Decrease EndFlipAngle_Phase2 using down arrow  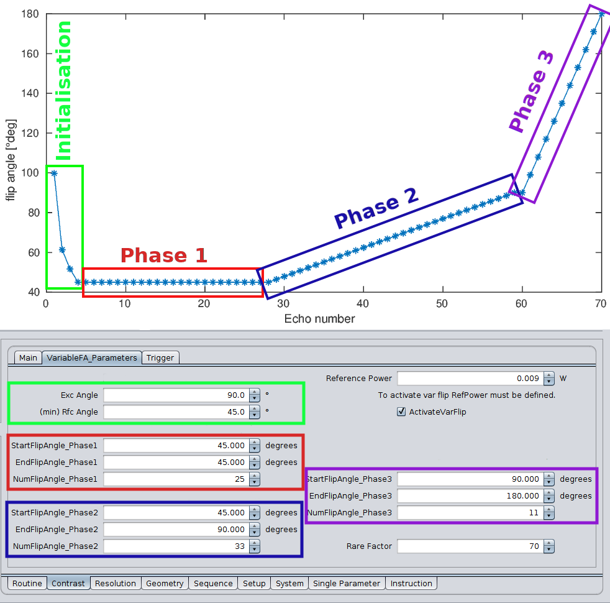pyautogui.click(x=255, y=533)
